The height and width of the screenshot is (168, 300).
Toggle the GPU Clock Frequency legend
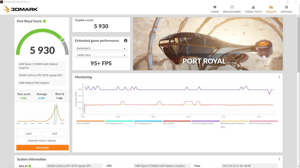(x=263, y=122)
